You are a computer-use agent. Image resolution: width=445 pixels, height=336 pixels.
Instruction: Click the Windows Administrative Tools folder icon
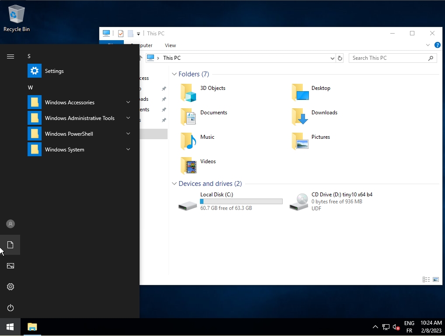tap(34, 118)
